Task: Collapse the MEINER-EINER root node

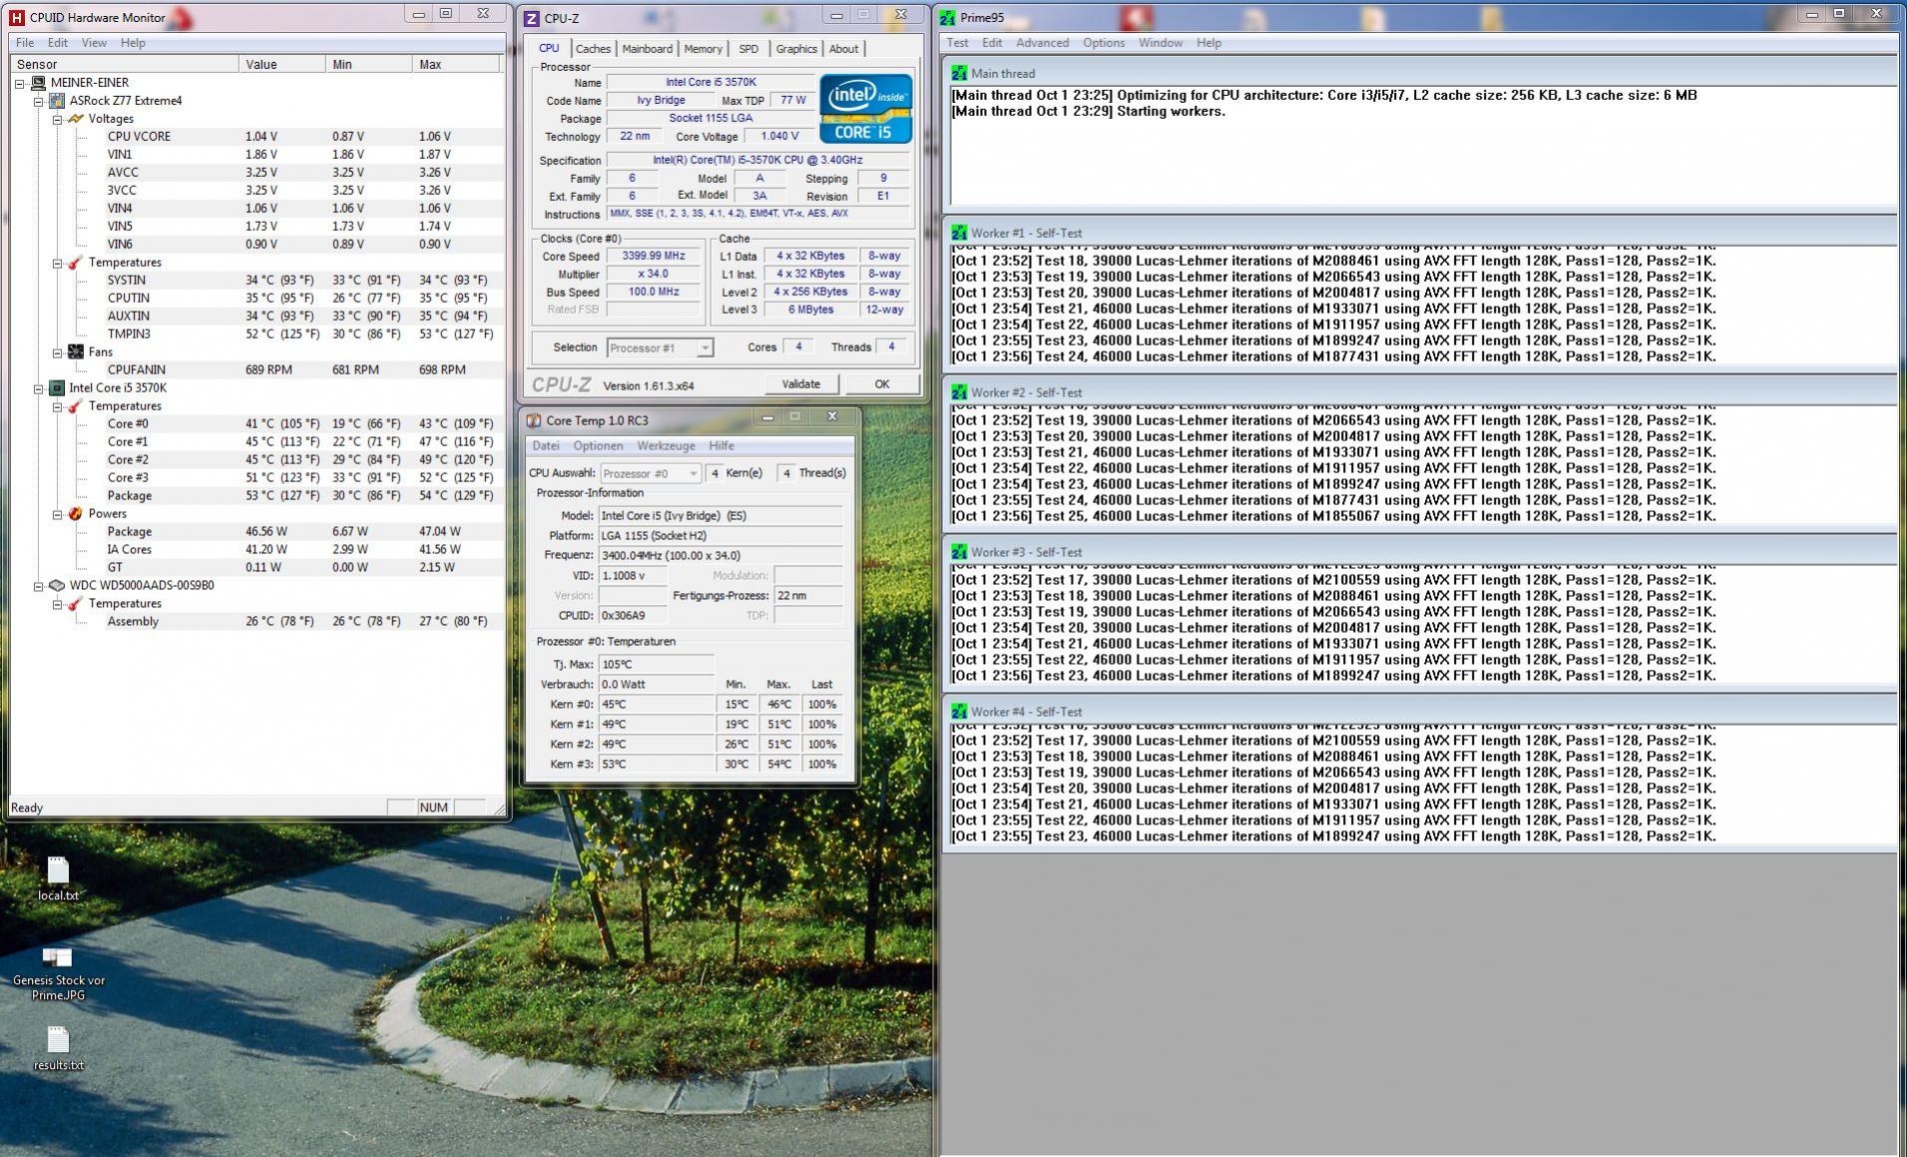Action: click(x=20, y=84)
